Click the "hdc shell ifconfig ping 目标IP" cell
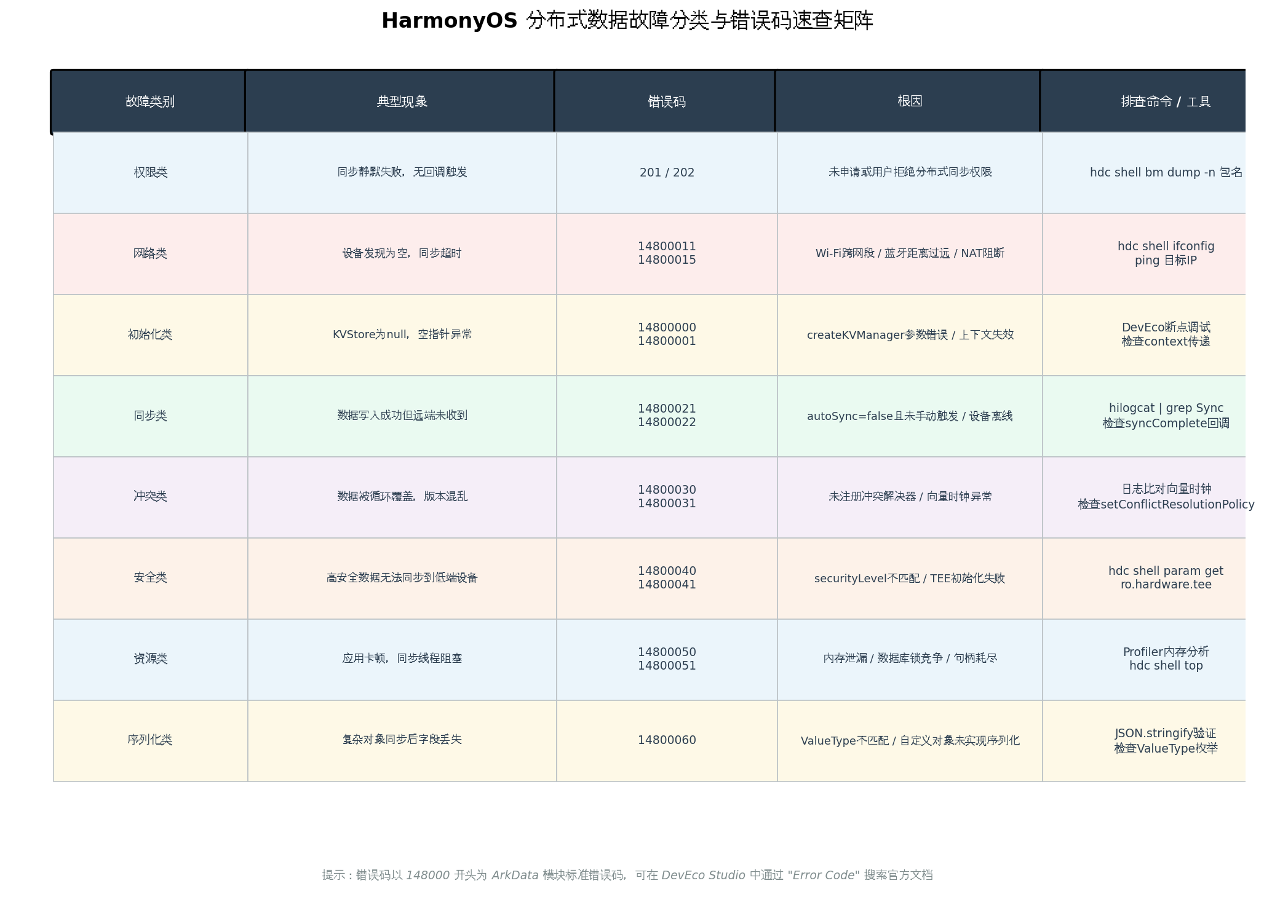The image size is (1264, 910). pos(1144,254)
